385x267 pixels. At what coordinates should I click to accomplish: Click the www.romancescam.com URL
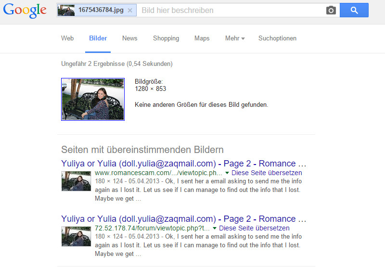point(158,173)
